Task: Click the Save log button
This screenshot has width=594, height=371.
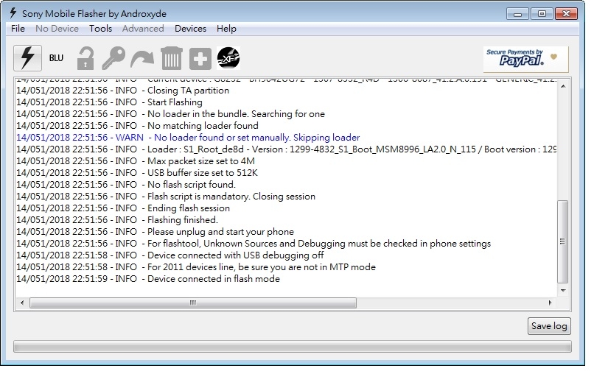Action: click(549, 326)
